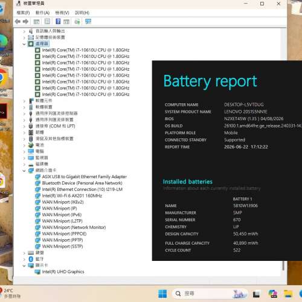Select the Intel(R) UHD Graphics device
This screenshot has height=302, width=302.
63,272
